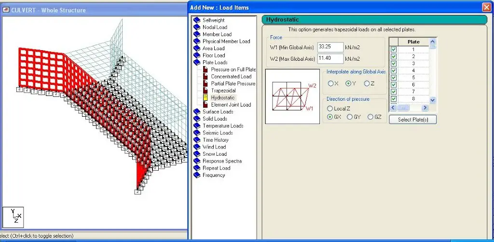
Task: Choose Local Z direction of pressure
Action: click(x=330, y=108)
